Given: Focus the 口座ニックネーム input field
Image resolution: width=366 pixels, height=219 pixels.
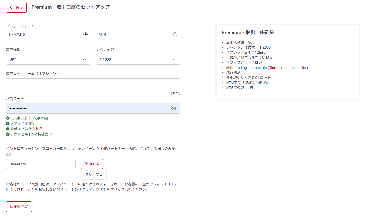Looking at the screenshot, I should coord(93,83).
